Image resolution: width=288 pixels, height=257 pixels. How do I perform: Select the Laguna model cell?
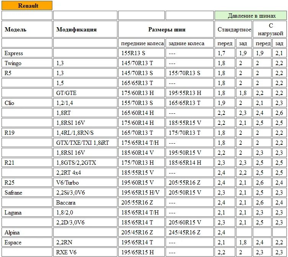click(27, 212)
